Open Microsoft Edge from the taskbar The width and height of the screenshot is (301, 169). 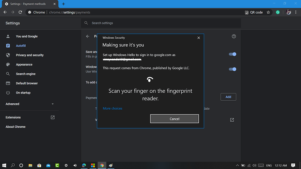point(84,165)
